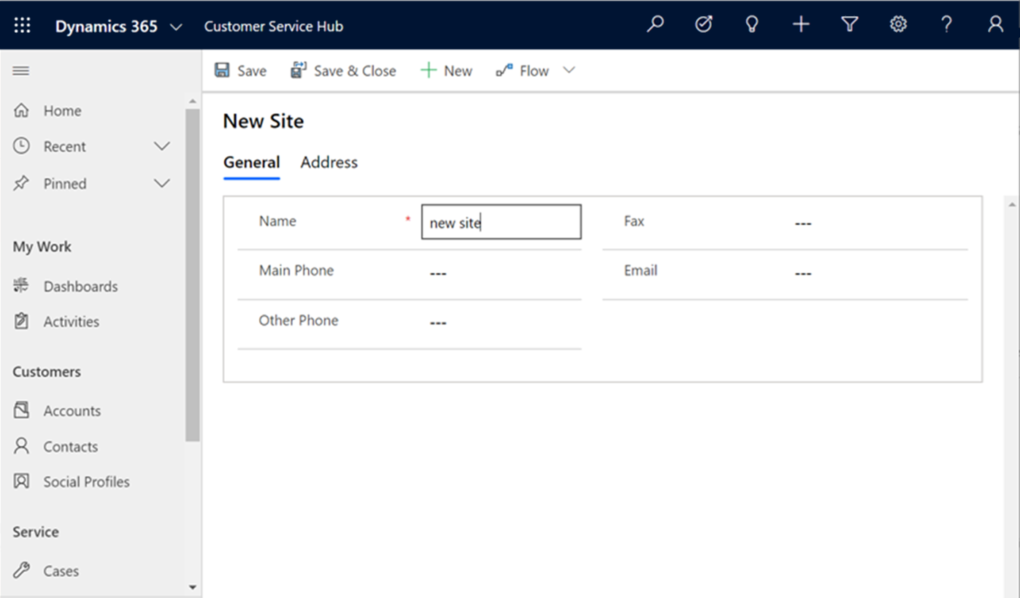The image size is (1020, 598).
Task: Create another record with the New button
Action: coord(446,70)
